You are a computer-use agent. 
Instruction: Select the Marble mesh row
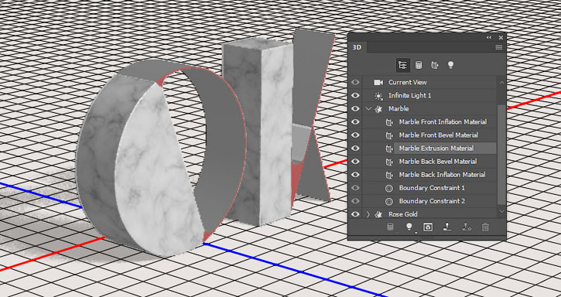click(x=429, y=109)
